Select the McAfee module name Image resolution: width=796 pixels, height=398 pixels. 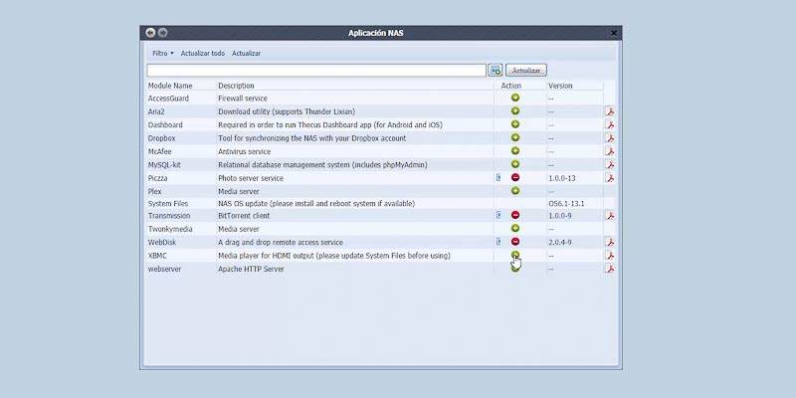pyautogui.click(x=159, y=151)
